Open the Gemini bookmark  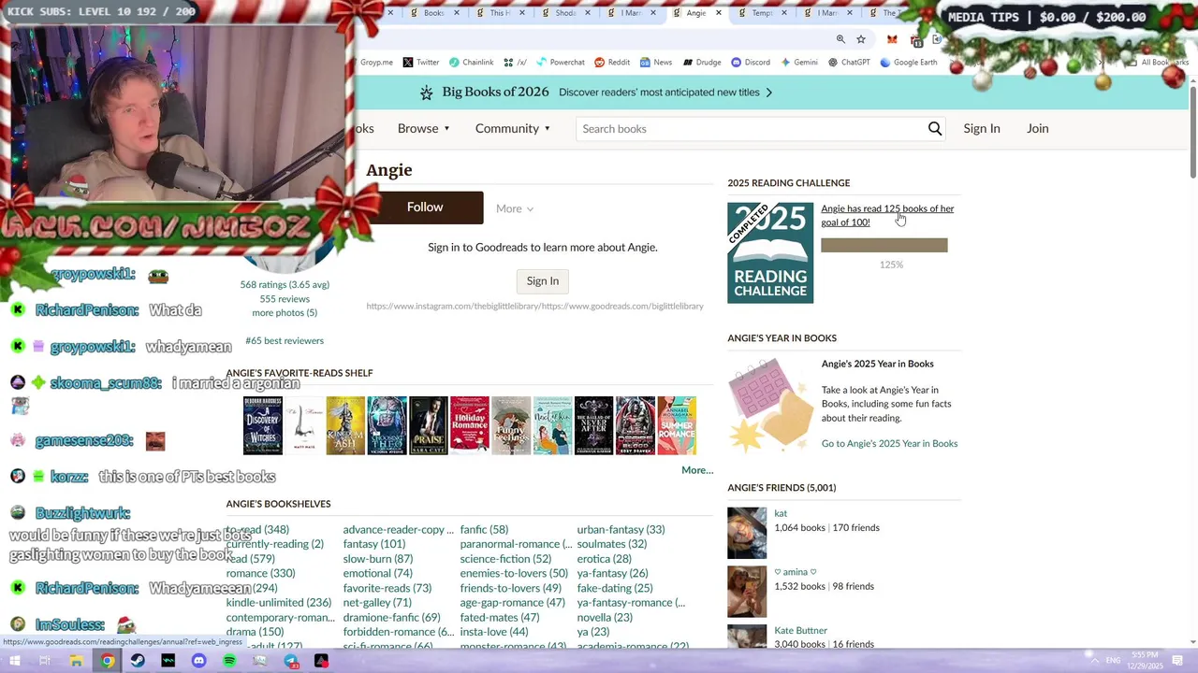click(798, 63)
